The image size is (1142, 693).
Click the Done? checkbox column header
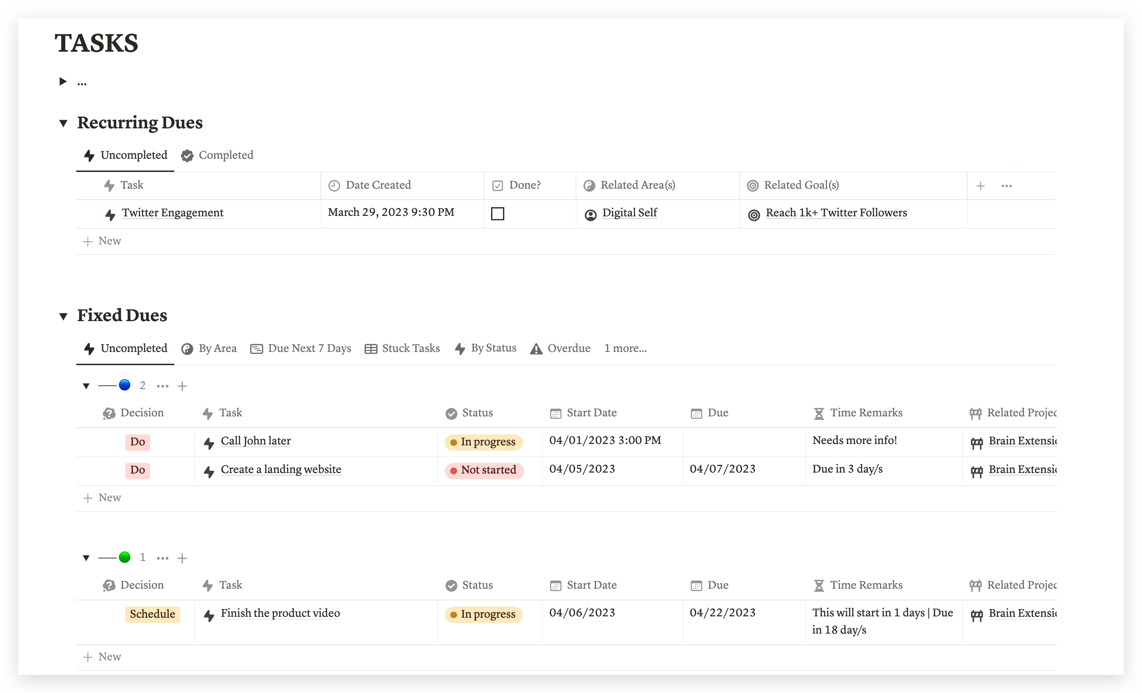pos(524,185)
